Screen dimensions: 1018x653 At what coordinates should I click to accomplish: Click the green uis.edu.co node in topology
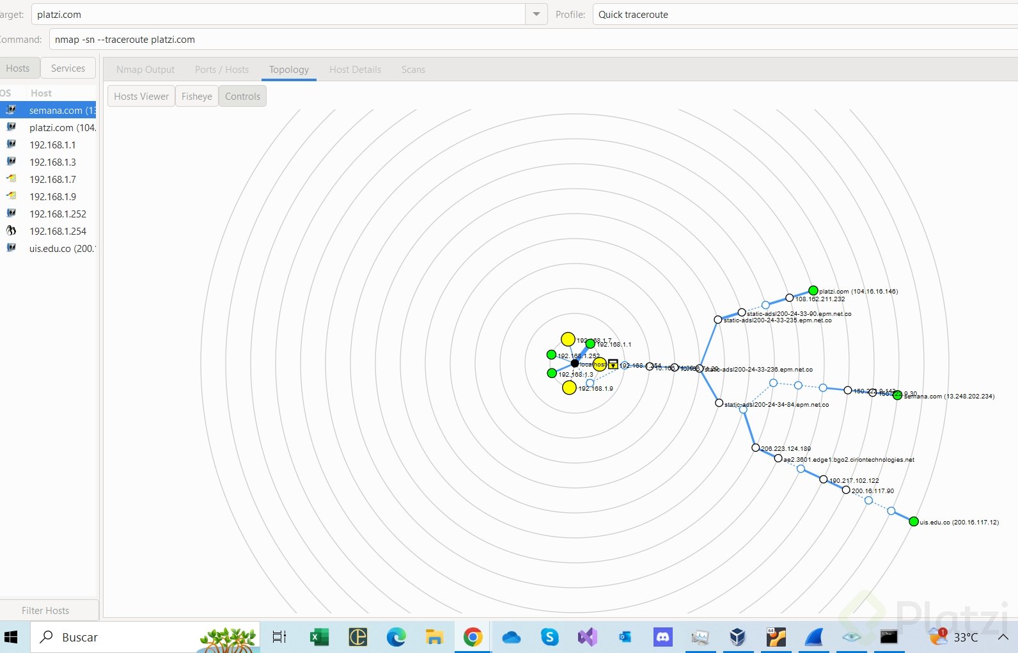[914, 521]
